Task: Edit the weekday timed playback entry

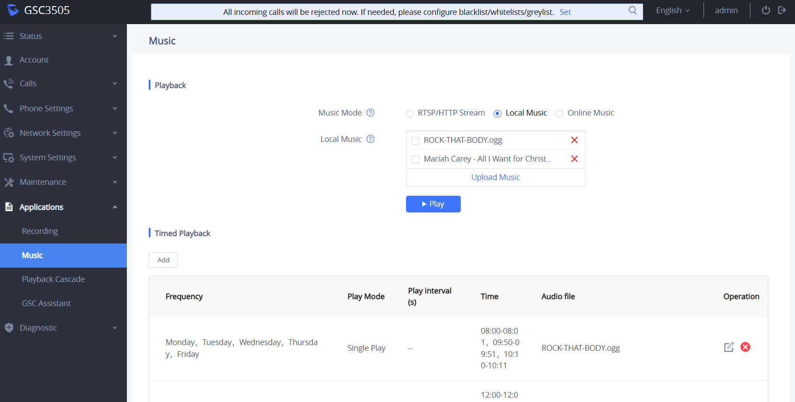Action: pos(728,347)
